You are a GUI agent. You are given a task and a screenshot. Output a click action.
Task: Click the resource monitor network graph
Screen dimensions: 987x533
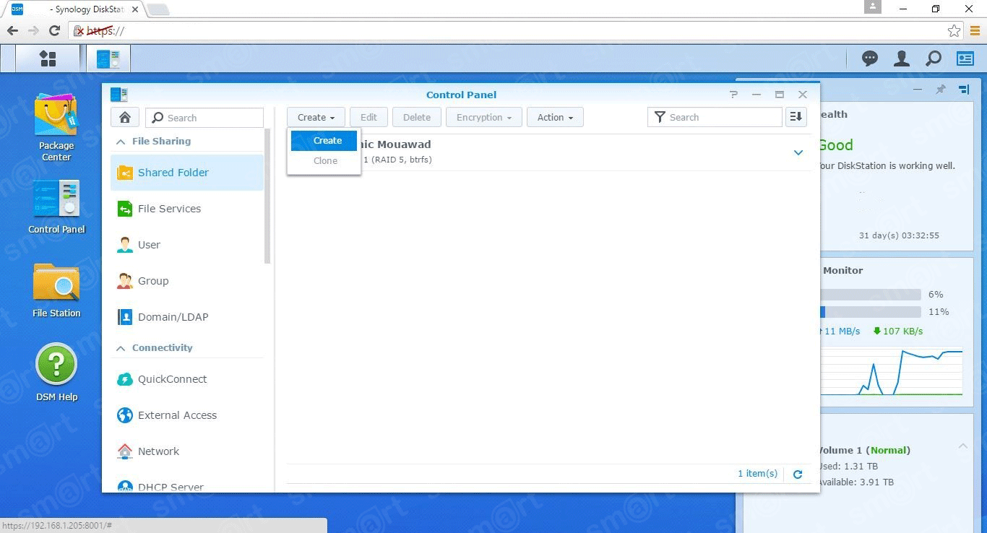pyautogui.click(x=892, y=371)
